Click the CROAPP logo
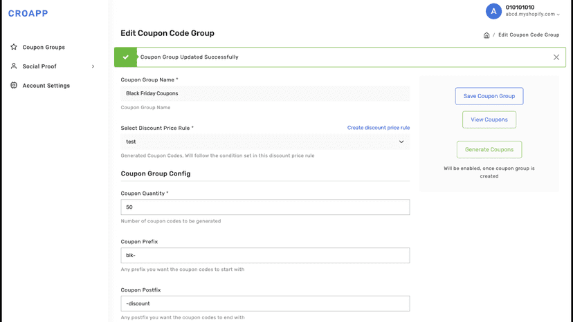The height and width of the screenshot is (322, 573). tap(28, 14)
